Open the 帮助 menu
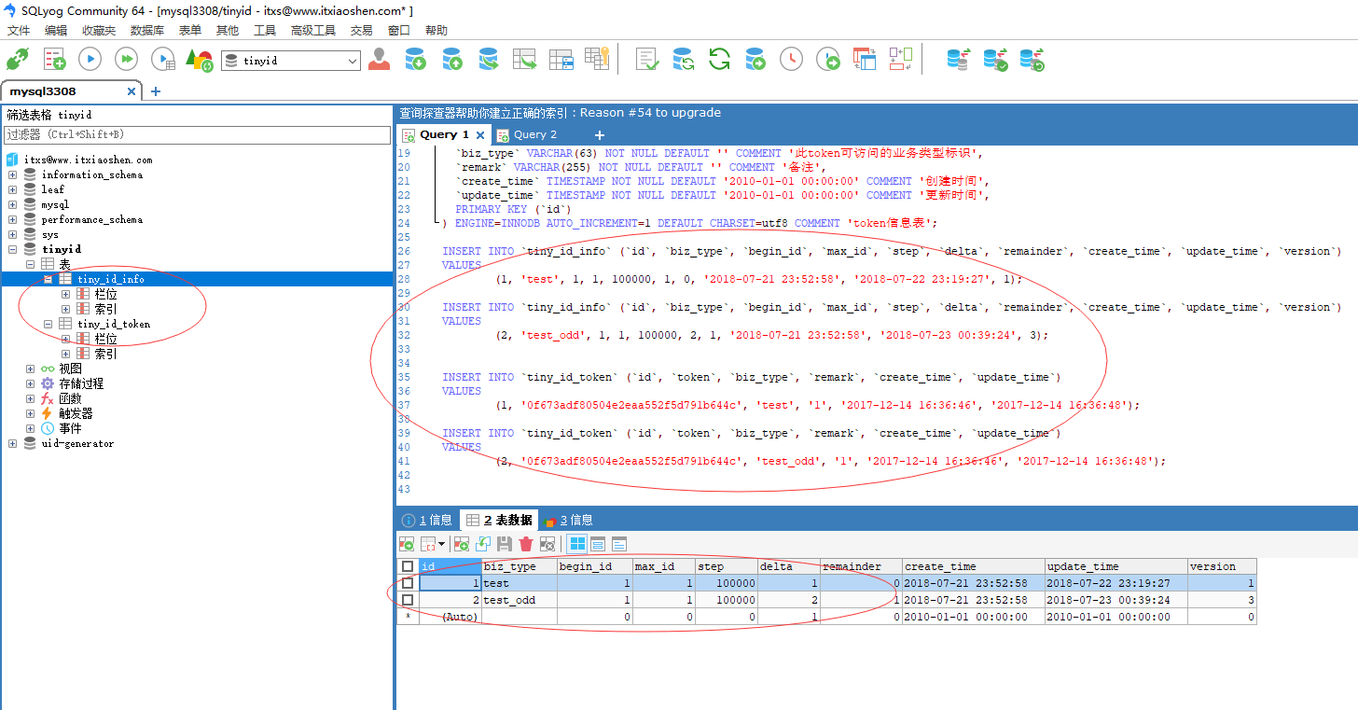 (436, 30)
